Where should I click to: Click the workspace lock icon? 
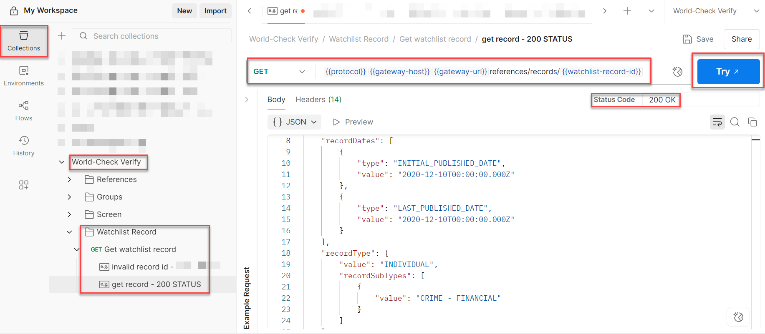[x=14, y=11]
